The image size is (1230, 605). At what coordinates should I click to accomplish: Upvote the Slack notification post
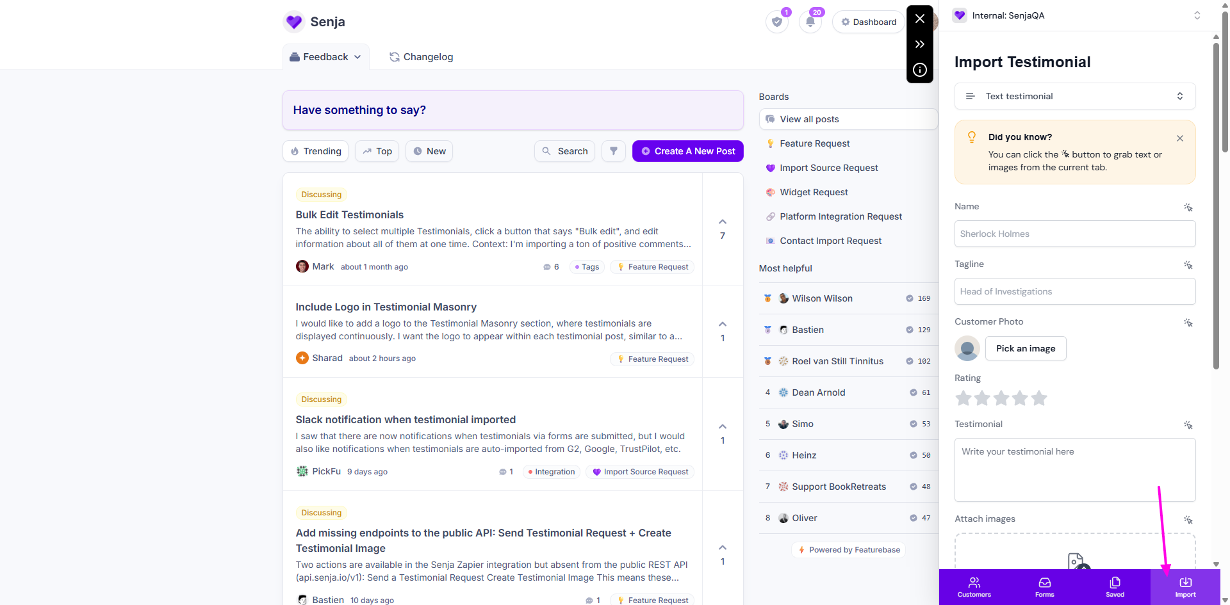pyautogui.click(x=723, y=427)
